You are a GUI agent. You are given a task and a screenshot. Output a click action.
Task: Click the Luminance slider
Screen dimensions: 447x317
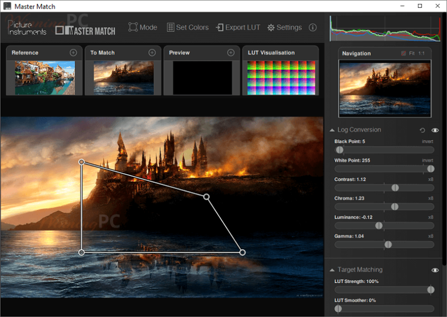[x=384, y=226]
